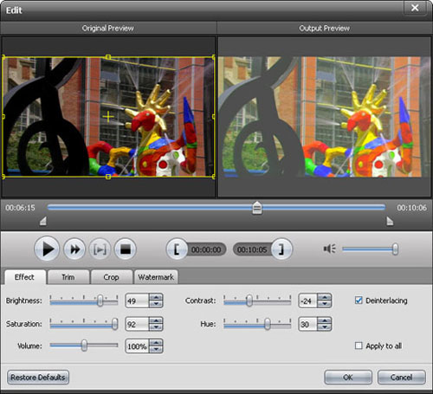Click the Brightness slider knob
This screenshot has width=433, height=394.
pos(100,300)
